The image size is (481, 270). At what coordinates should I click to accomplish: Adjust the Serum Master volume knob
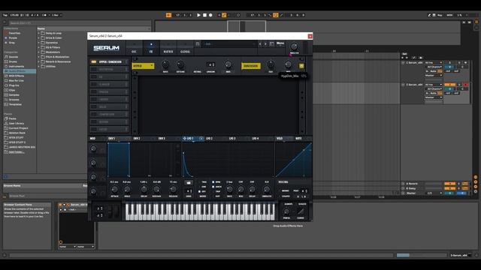294,46
